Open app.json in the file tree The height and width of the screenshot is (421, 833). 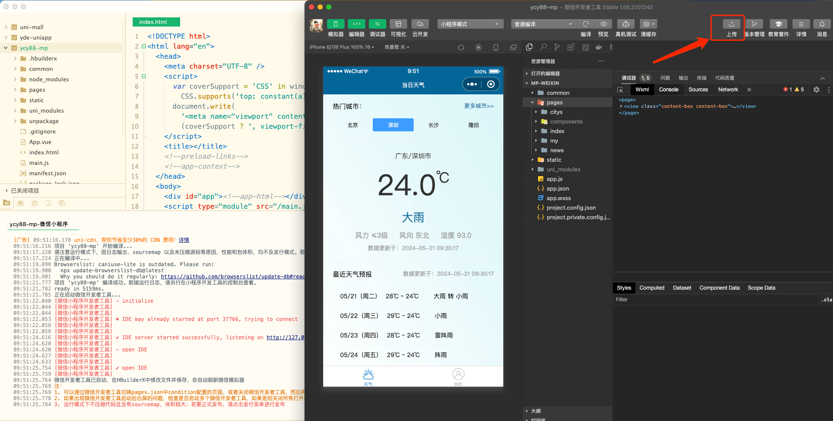tap(558, 189)
